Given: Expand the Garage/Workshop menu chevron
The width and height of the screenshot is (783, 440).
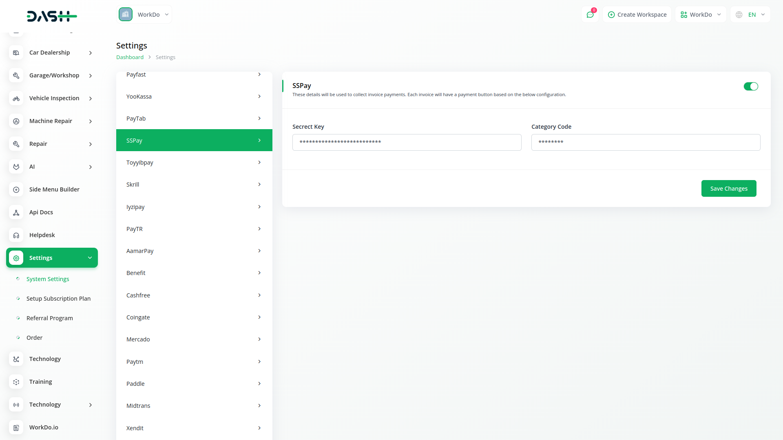Looking at the screenshot, I should (x=91, y=76).
